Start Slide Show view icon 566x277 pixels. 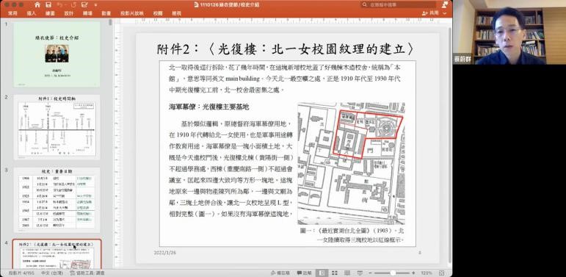tap(360, 273)
